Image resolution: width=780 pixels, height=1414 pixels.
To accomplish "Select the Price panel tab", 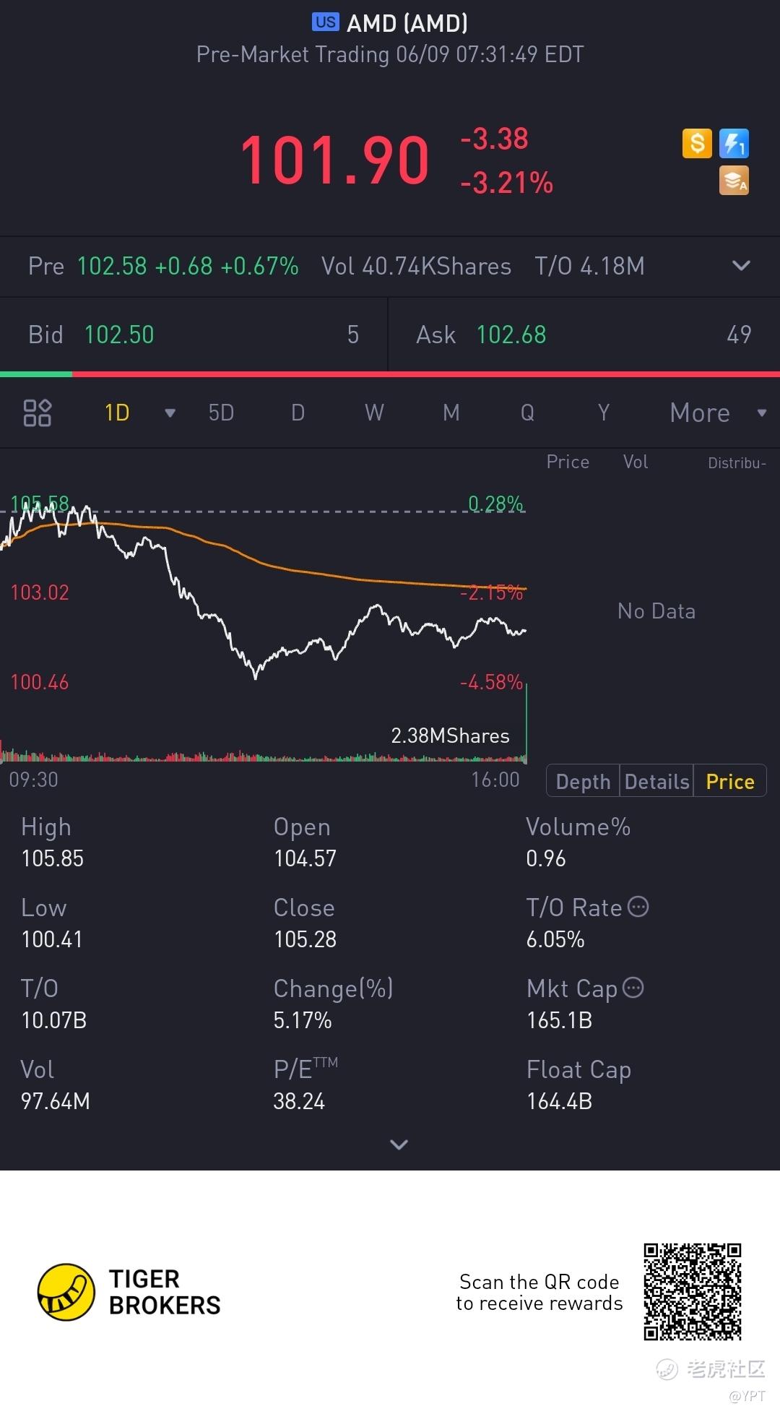I will pos(730,782).
